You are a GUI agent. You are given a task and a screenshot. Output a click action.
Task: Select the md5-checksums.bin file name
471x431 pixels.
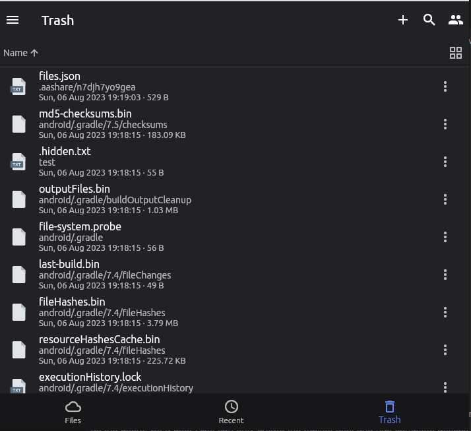click(85, 114)
